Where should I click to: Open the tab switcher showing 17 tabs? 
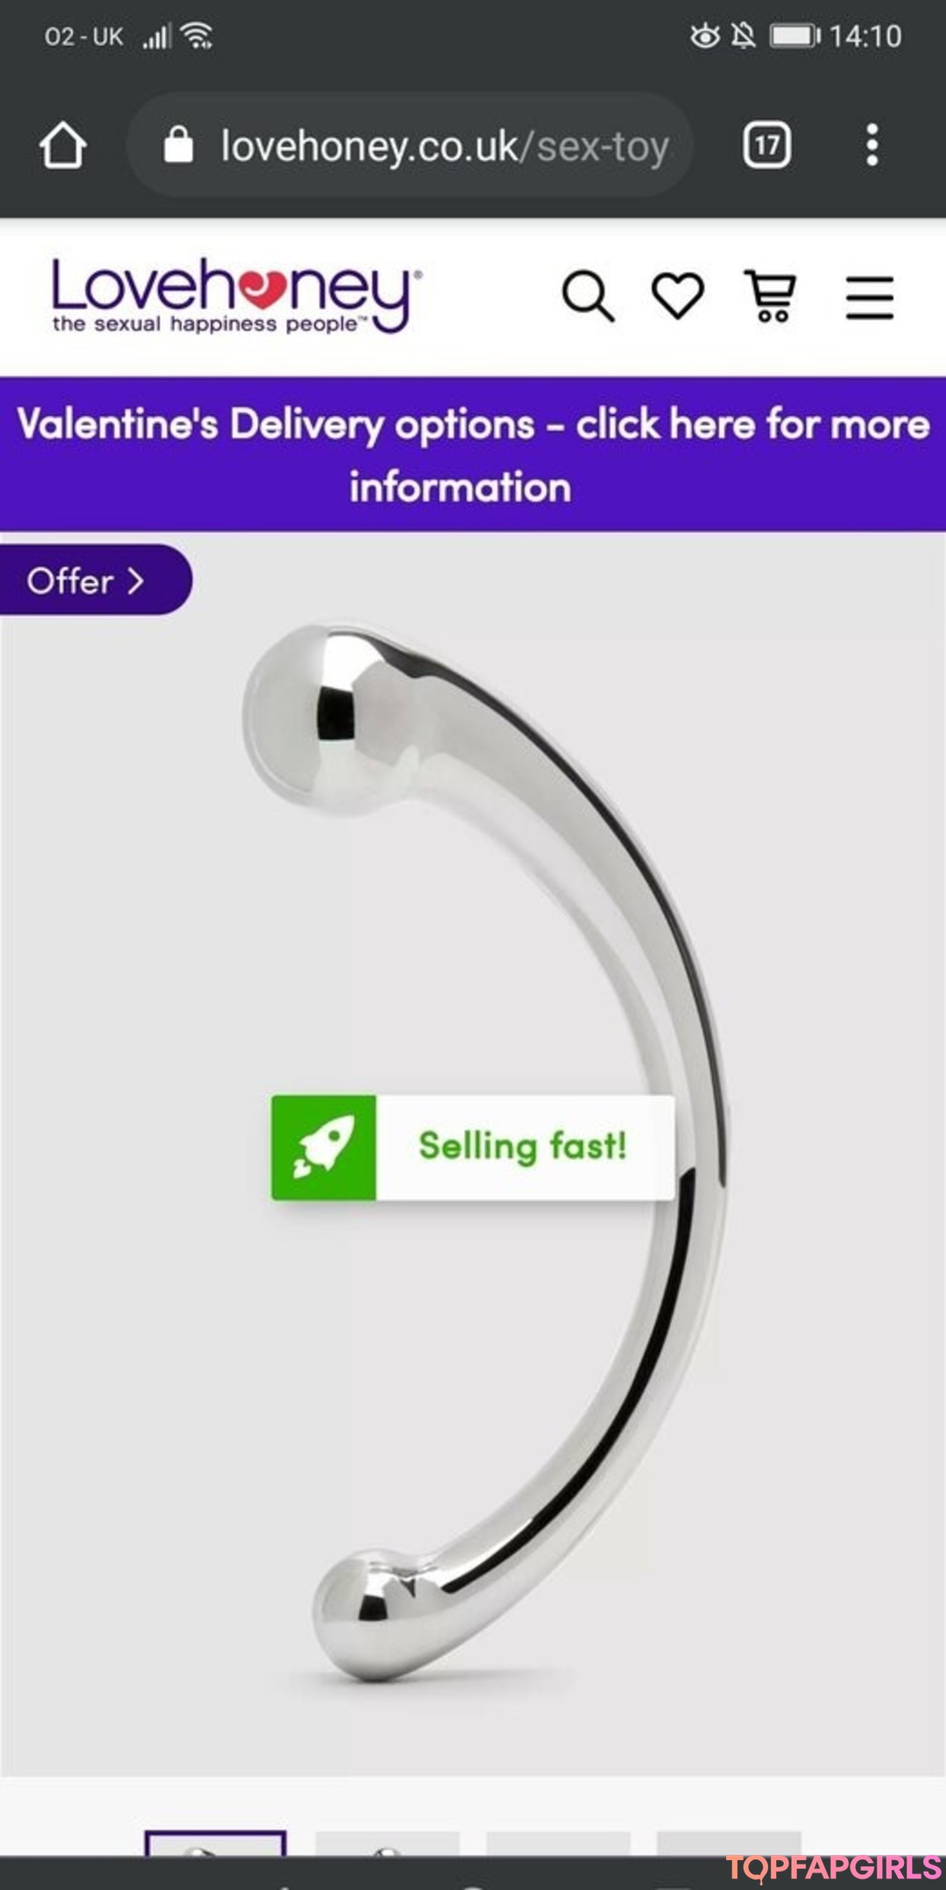point(767,146)
